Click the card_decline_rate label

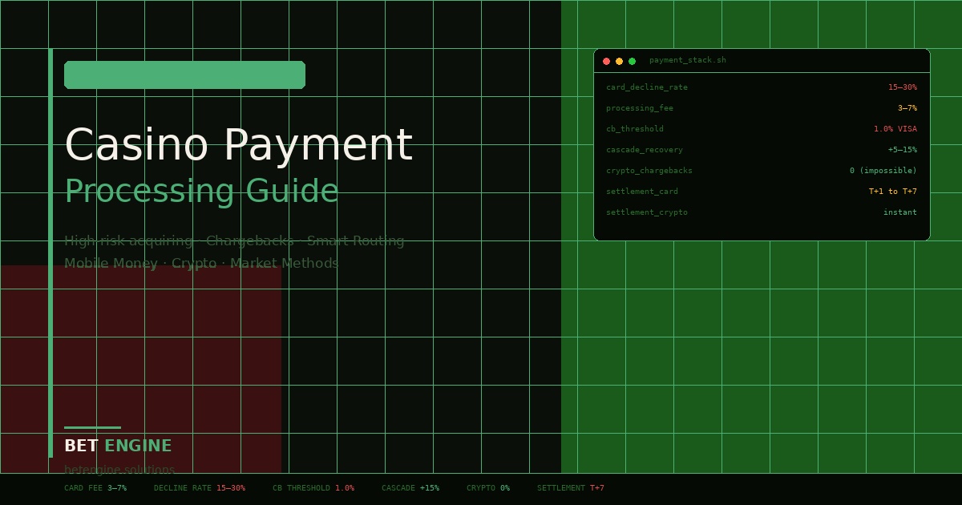coord(647,87)
